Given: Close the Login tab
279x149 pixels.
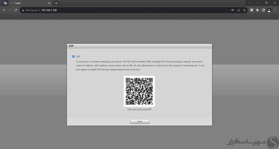Looking at the screenshot, I should coord(49,3).
